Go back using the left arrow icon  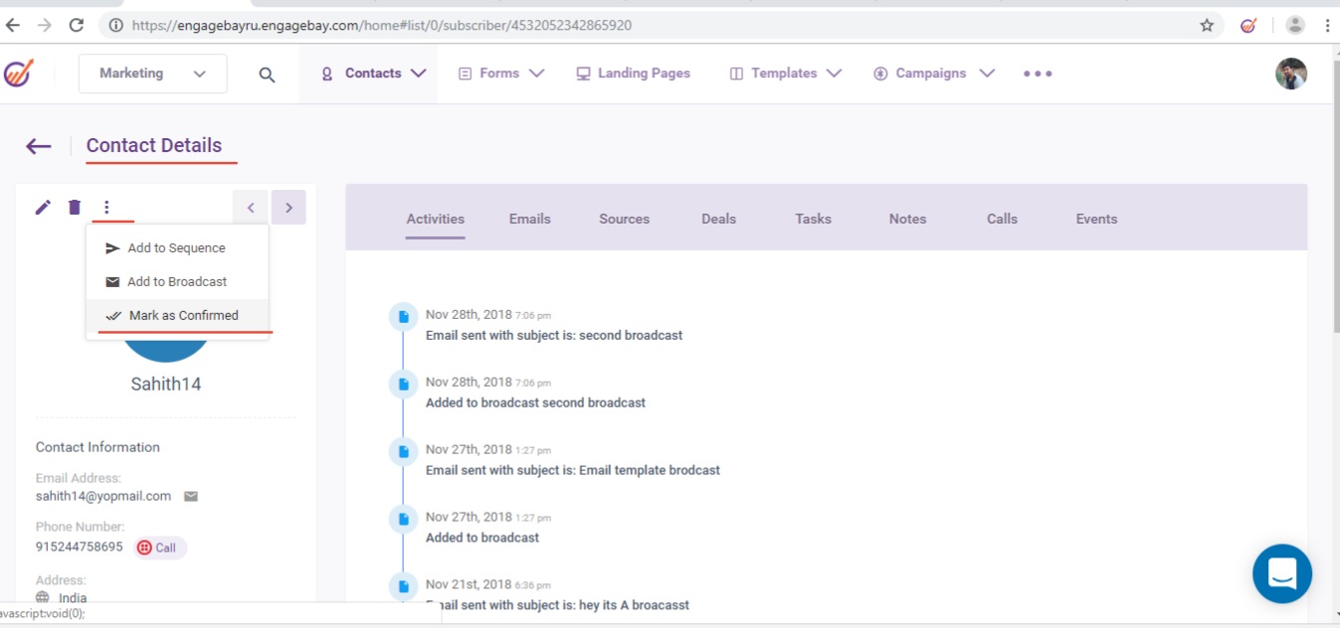[39, 146]
